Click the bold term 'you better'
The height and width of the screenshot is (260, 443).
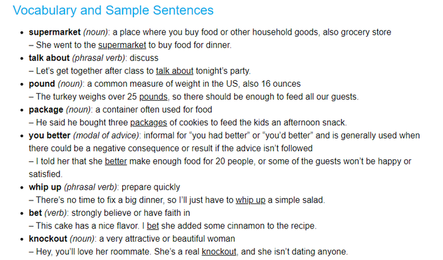[49, 135]
